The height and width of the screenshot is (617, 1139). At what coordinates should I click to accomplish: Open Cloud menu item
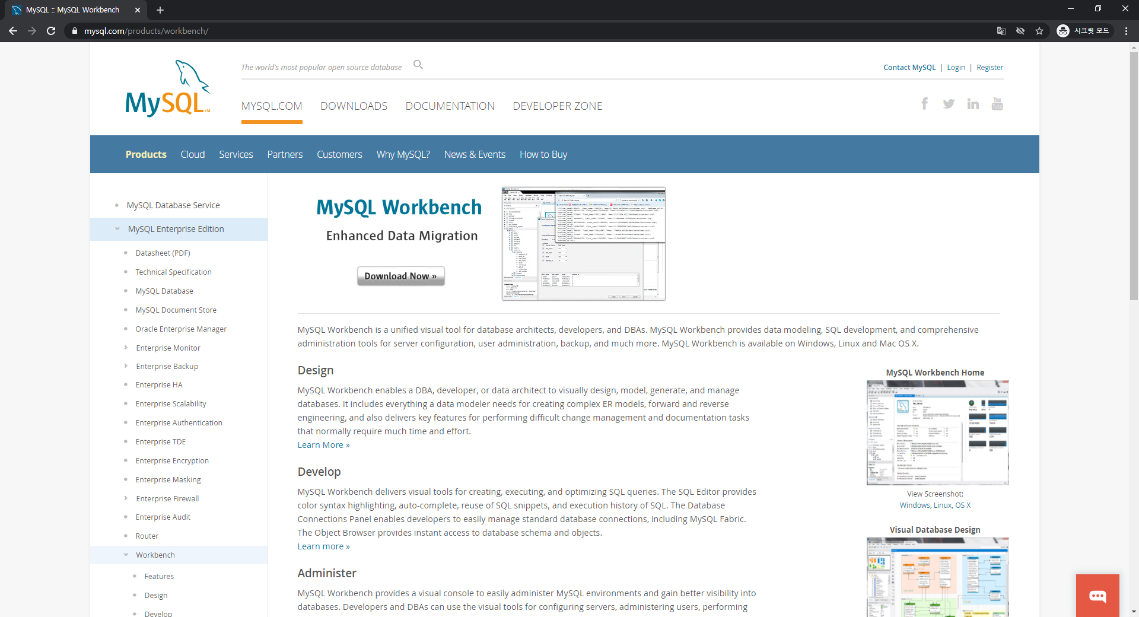click(193, 154)
